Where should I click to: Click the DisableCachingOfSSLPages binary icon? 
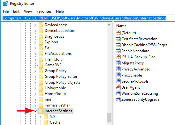[118, 45]
